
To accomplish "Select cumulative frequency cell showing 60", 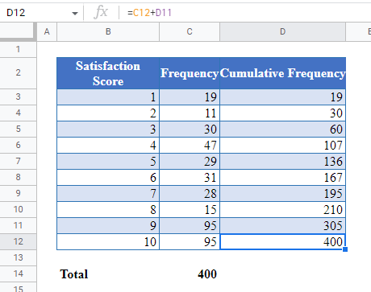I will coord(282,129).
